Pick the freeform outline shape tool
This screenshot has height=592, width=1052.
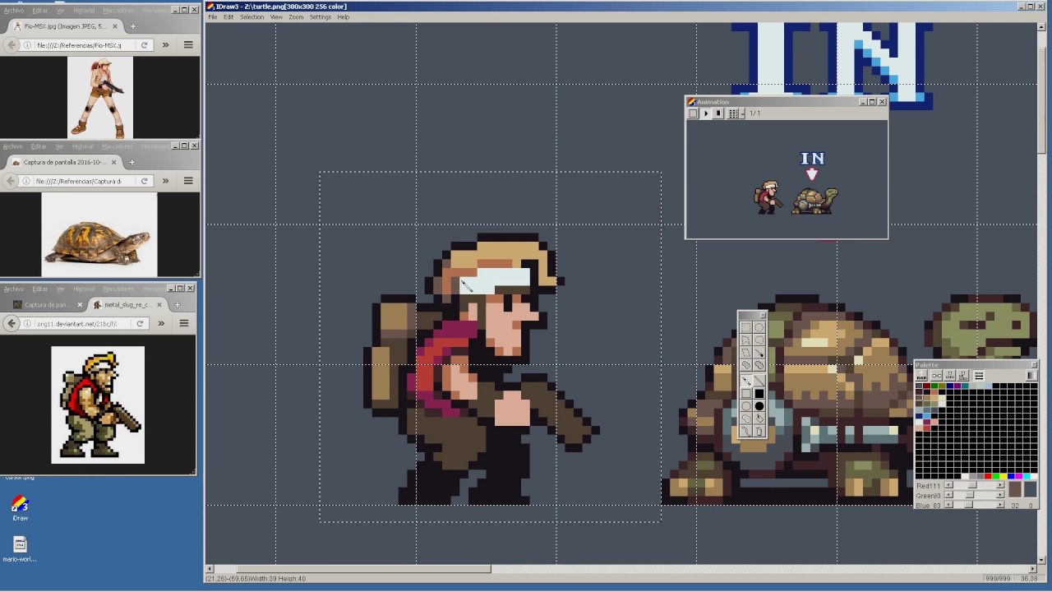point(746,418)
